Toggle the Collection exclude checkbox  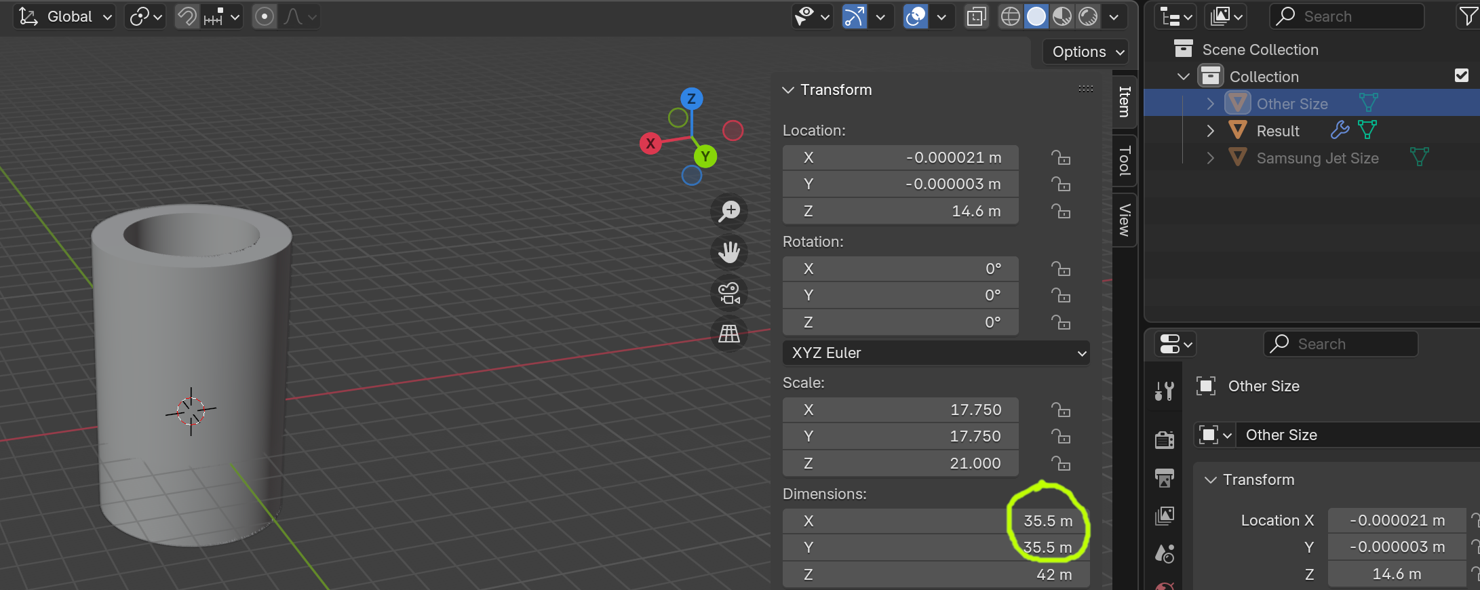click(x=1462, y=75)
